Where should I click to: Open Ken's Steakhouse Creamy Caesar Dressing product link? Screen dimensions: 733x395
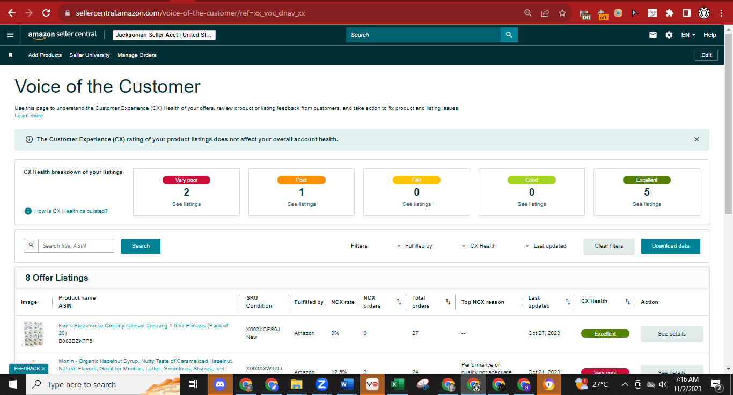tap(143, 329)
